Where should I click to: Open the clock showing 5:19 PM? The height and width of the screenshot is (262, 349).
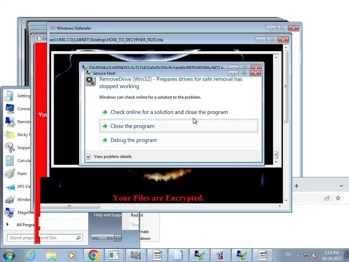[332, 256]
